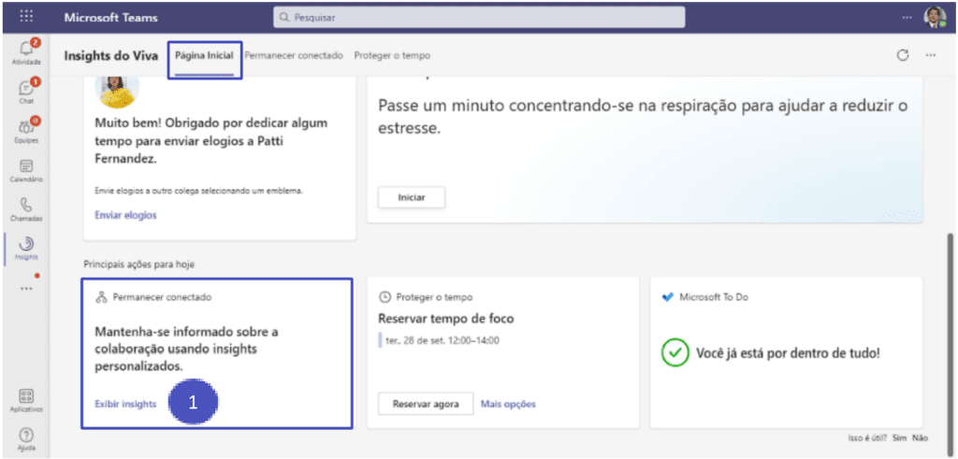Image resolution: width=958 pixels, height=459 pixels.
Task: Click the search magnifier icon
Action: coord(283,18)
